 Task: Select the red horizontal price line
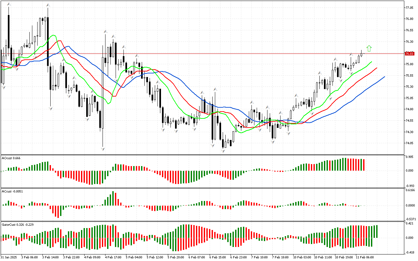[x=202, y=54]
